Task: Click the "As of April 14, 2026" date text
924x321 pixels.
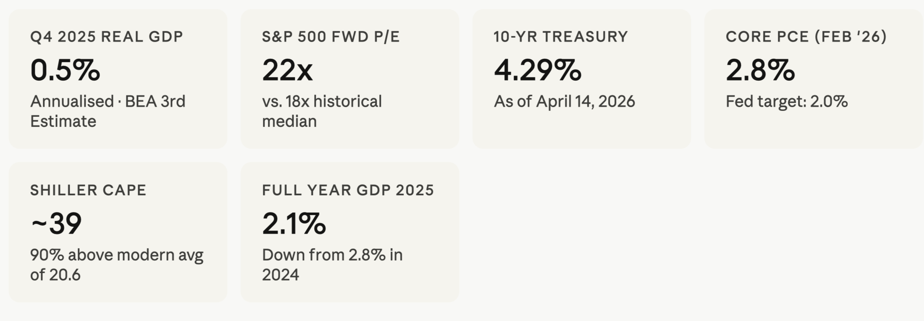Action: 564,102
